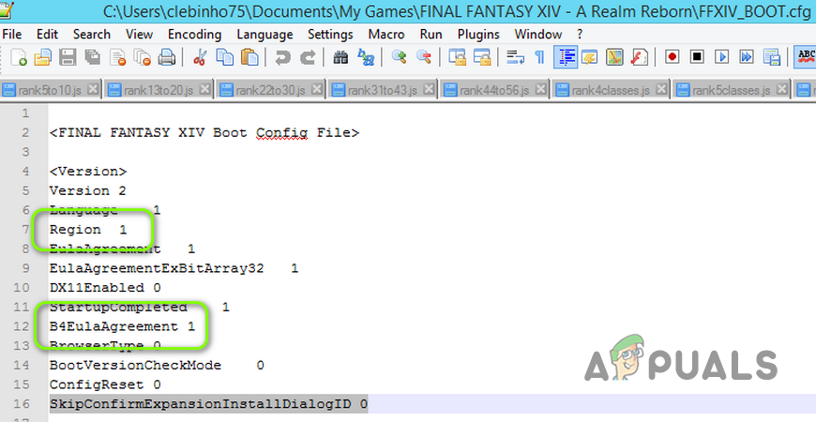Click the 'Region 1' line
The height and width of the screenshot is (422, 816).
click(x=88, y=230)
